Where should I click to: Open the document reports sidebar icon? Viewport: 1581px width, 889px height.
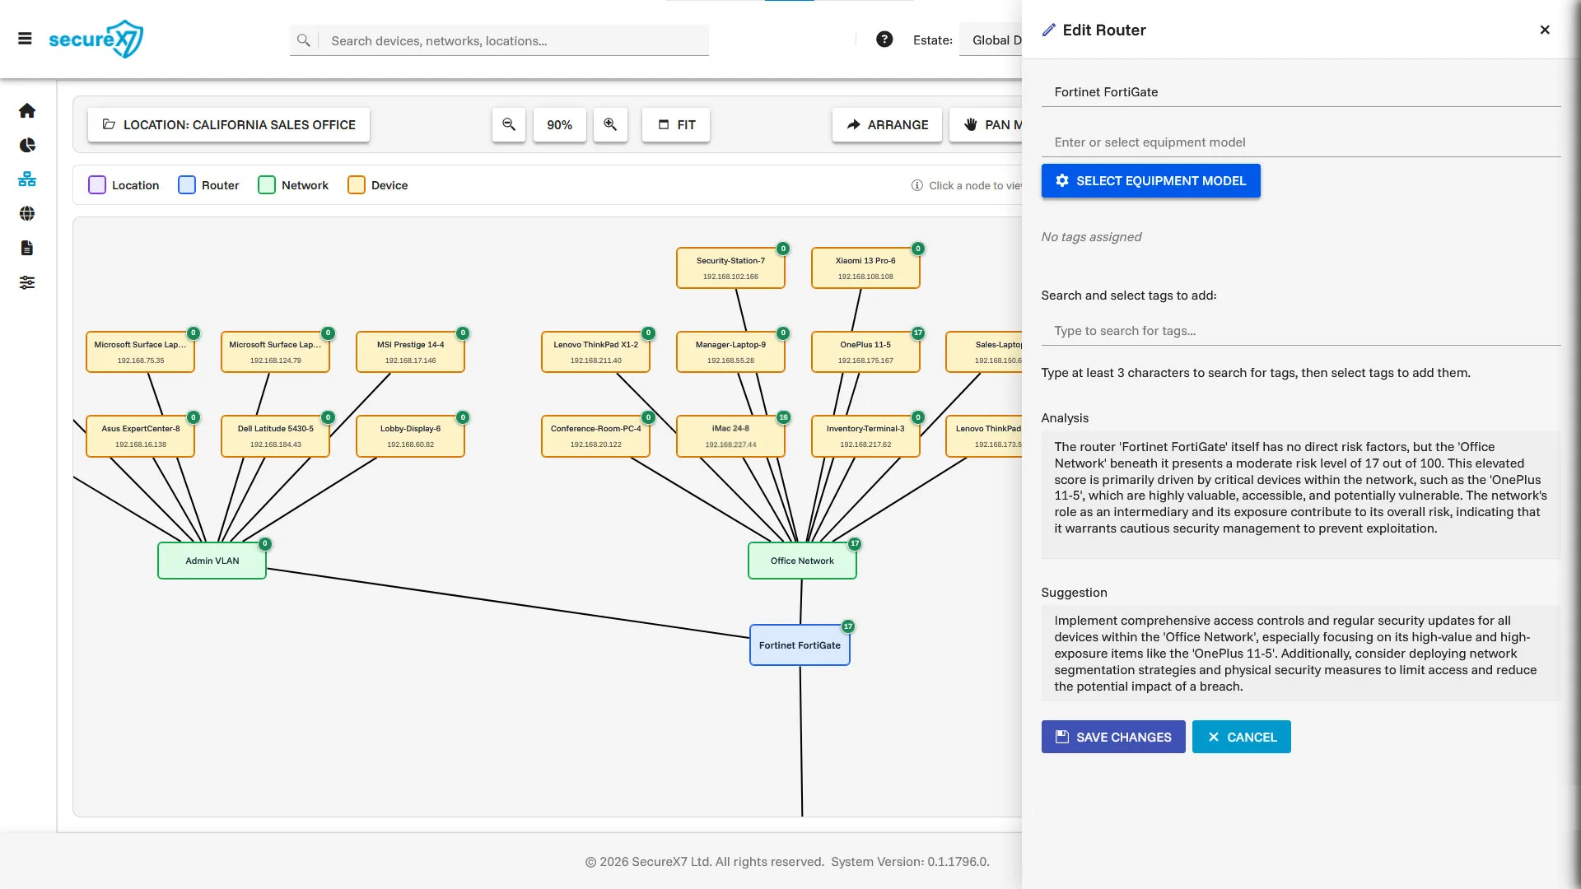[x=27, y=248]
